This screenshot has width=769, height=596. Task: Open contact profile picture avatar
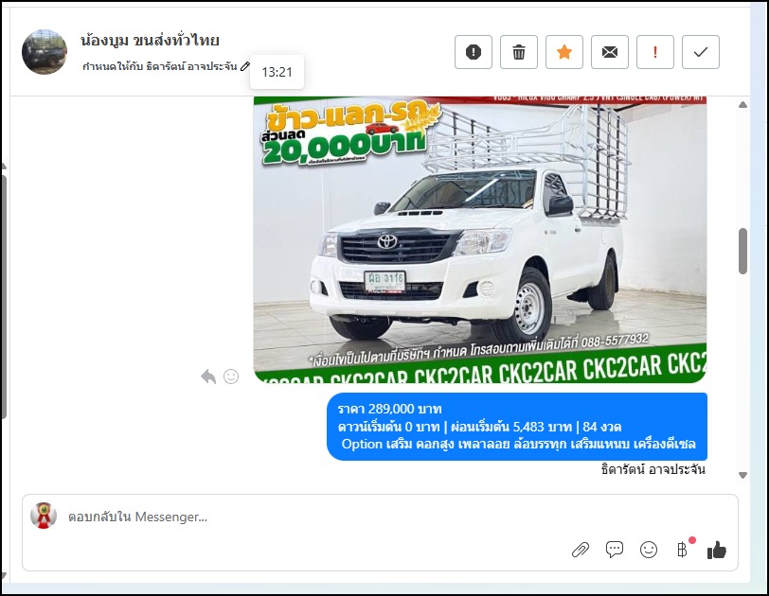click(45, 52)
